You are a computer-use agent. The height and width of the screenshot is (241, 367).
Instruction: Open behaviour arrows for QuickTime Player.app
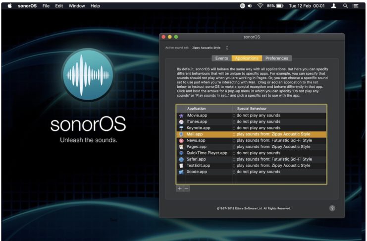(x=234, y=153)
